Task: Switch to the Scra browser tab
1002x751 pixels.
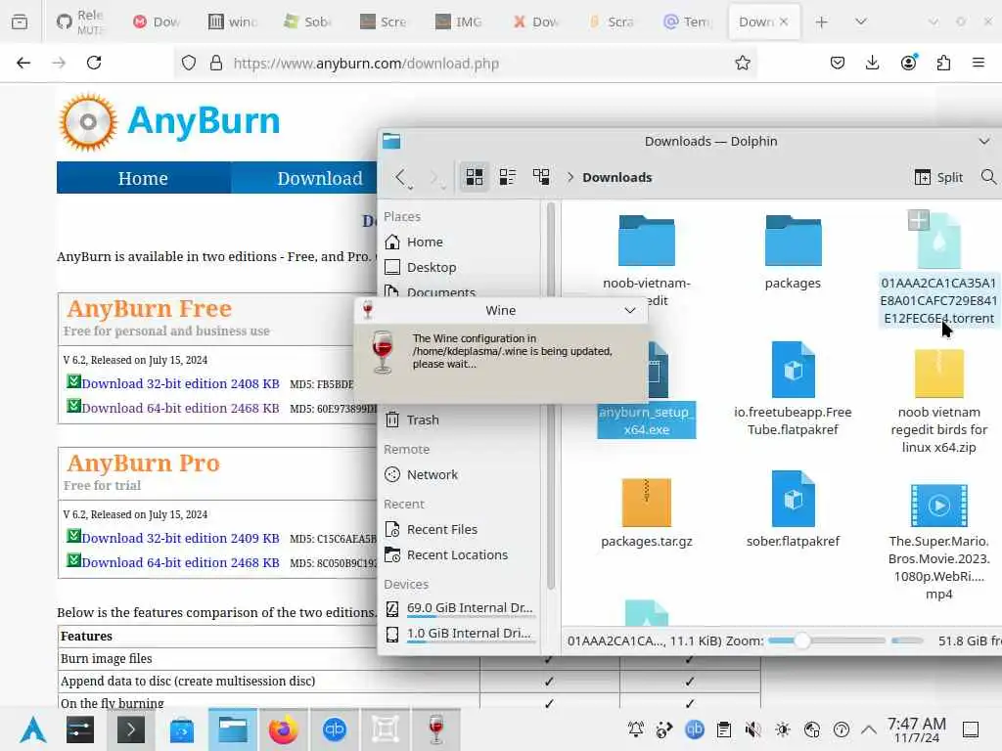Action: pos(612,22)
